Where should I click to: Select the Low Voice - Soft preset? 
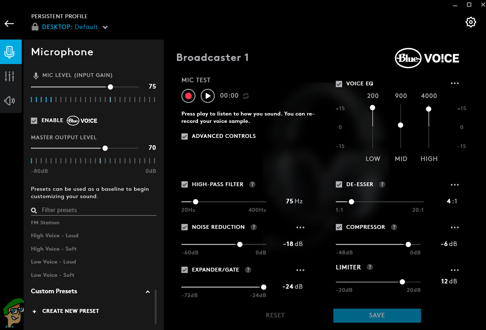pos(53,275)
